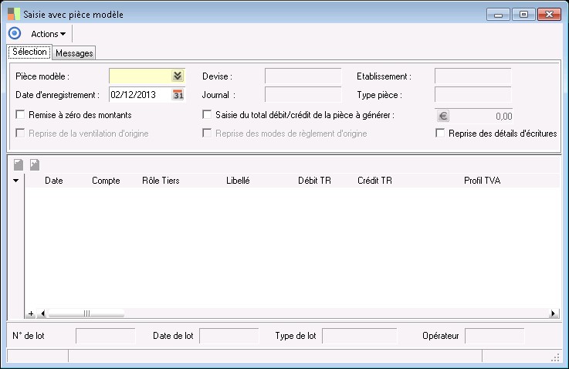Click the application icon in title bar
Viewport: 569px width, 369px height.
pyautogui.click(x=14, y=14)
